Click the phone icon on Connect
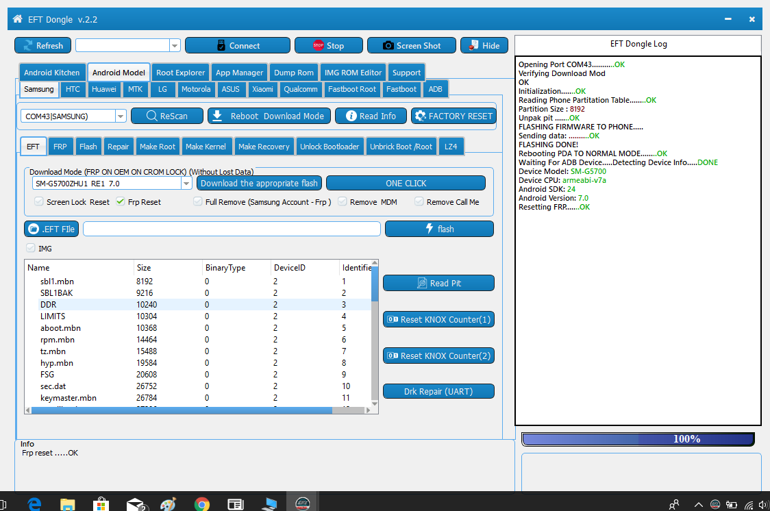 [221, 45]
